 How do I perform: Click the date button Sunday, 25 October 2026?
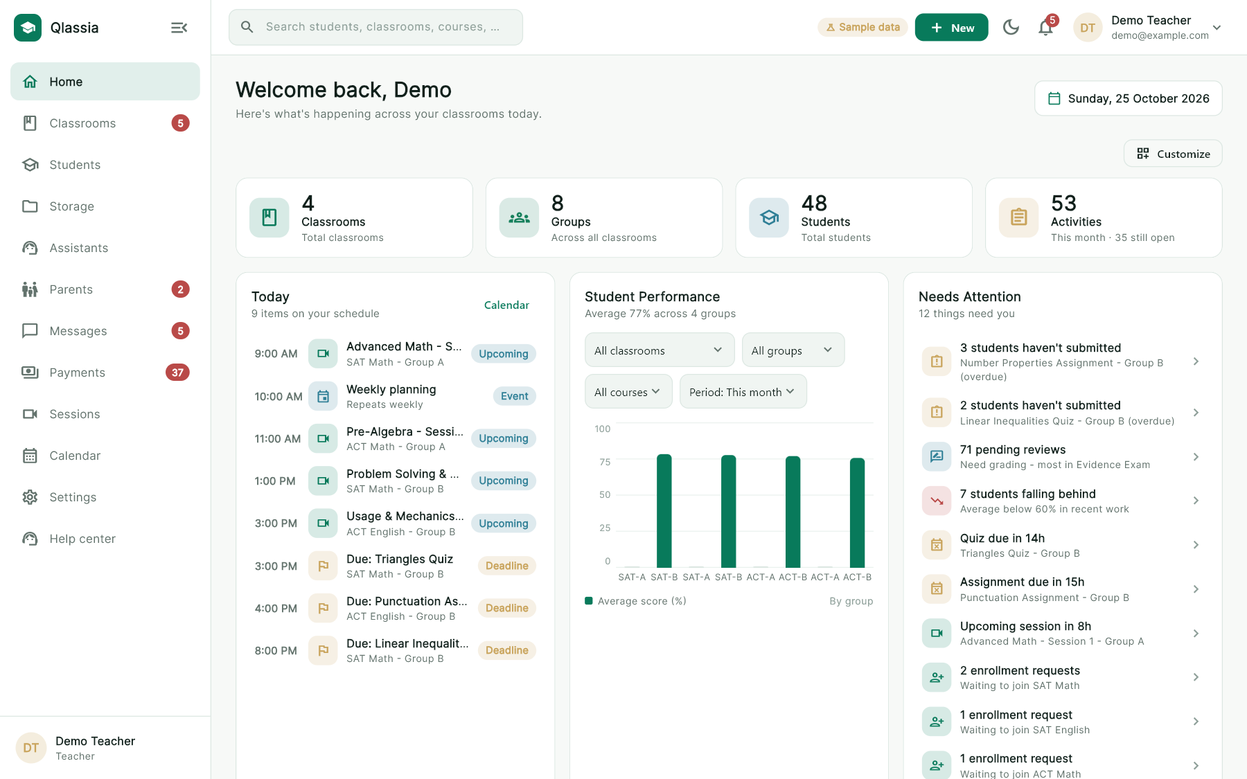click(1128, 98)
